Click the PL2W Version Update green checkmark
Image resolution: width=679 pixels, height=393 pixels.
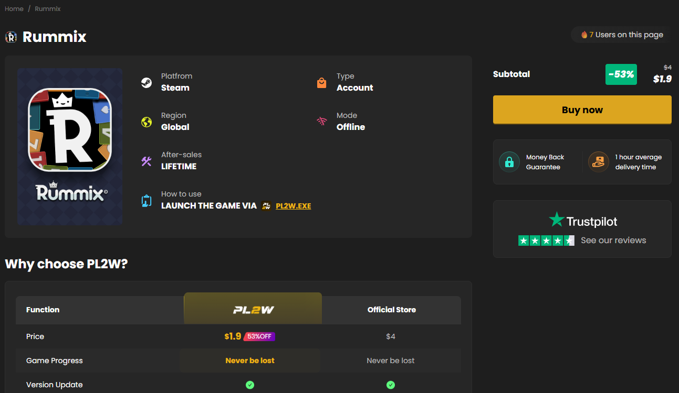point(250,385)
